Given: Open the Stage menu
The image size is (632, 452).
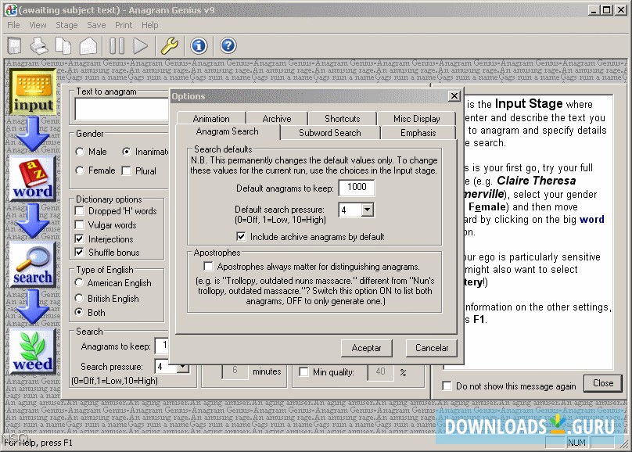Looking at the screenshot, I should coord(66,25).
